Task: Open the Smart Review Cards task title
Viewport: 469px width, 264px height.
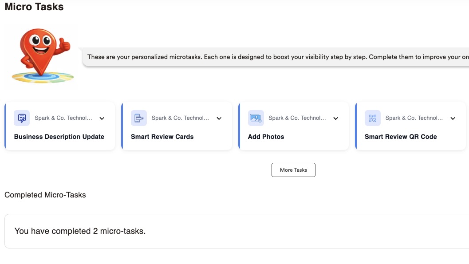Action: coord(162,137)
